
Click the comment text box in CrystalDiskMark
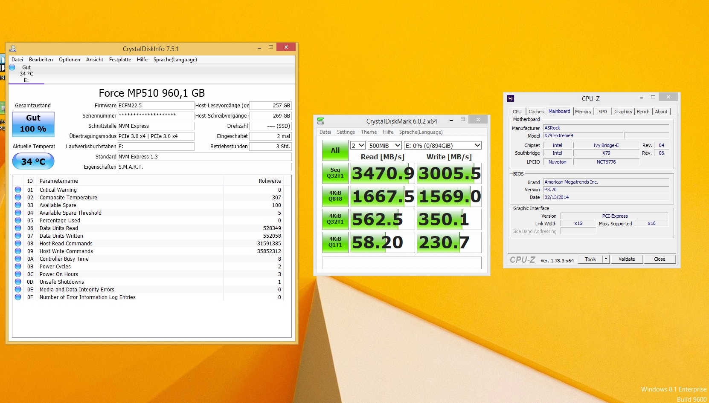402,263
